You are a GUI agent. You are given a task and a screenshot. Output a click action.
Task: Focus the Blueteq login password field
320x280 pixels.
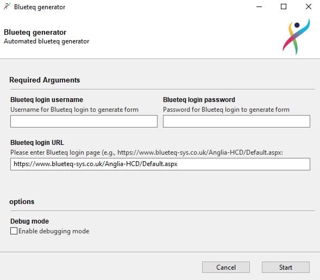pos(236,121)
